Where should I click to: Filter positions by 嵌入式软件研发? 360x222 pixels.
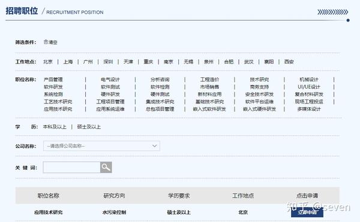click(209, 109)
